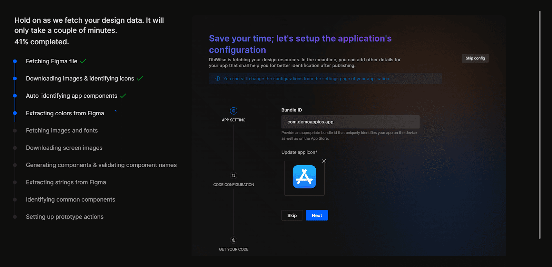This screenshot has width=552, height=267.
Task: Select the Code Configuration step icon
Action: [234, 175]
